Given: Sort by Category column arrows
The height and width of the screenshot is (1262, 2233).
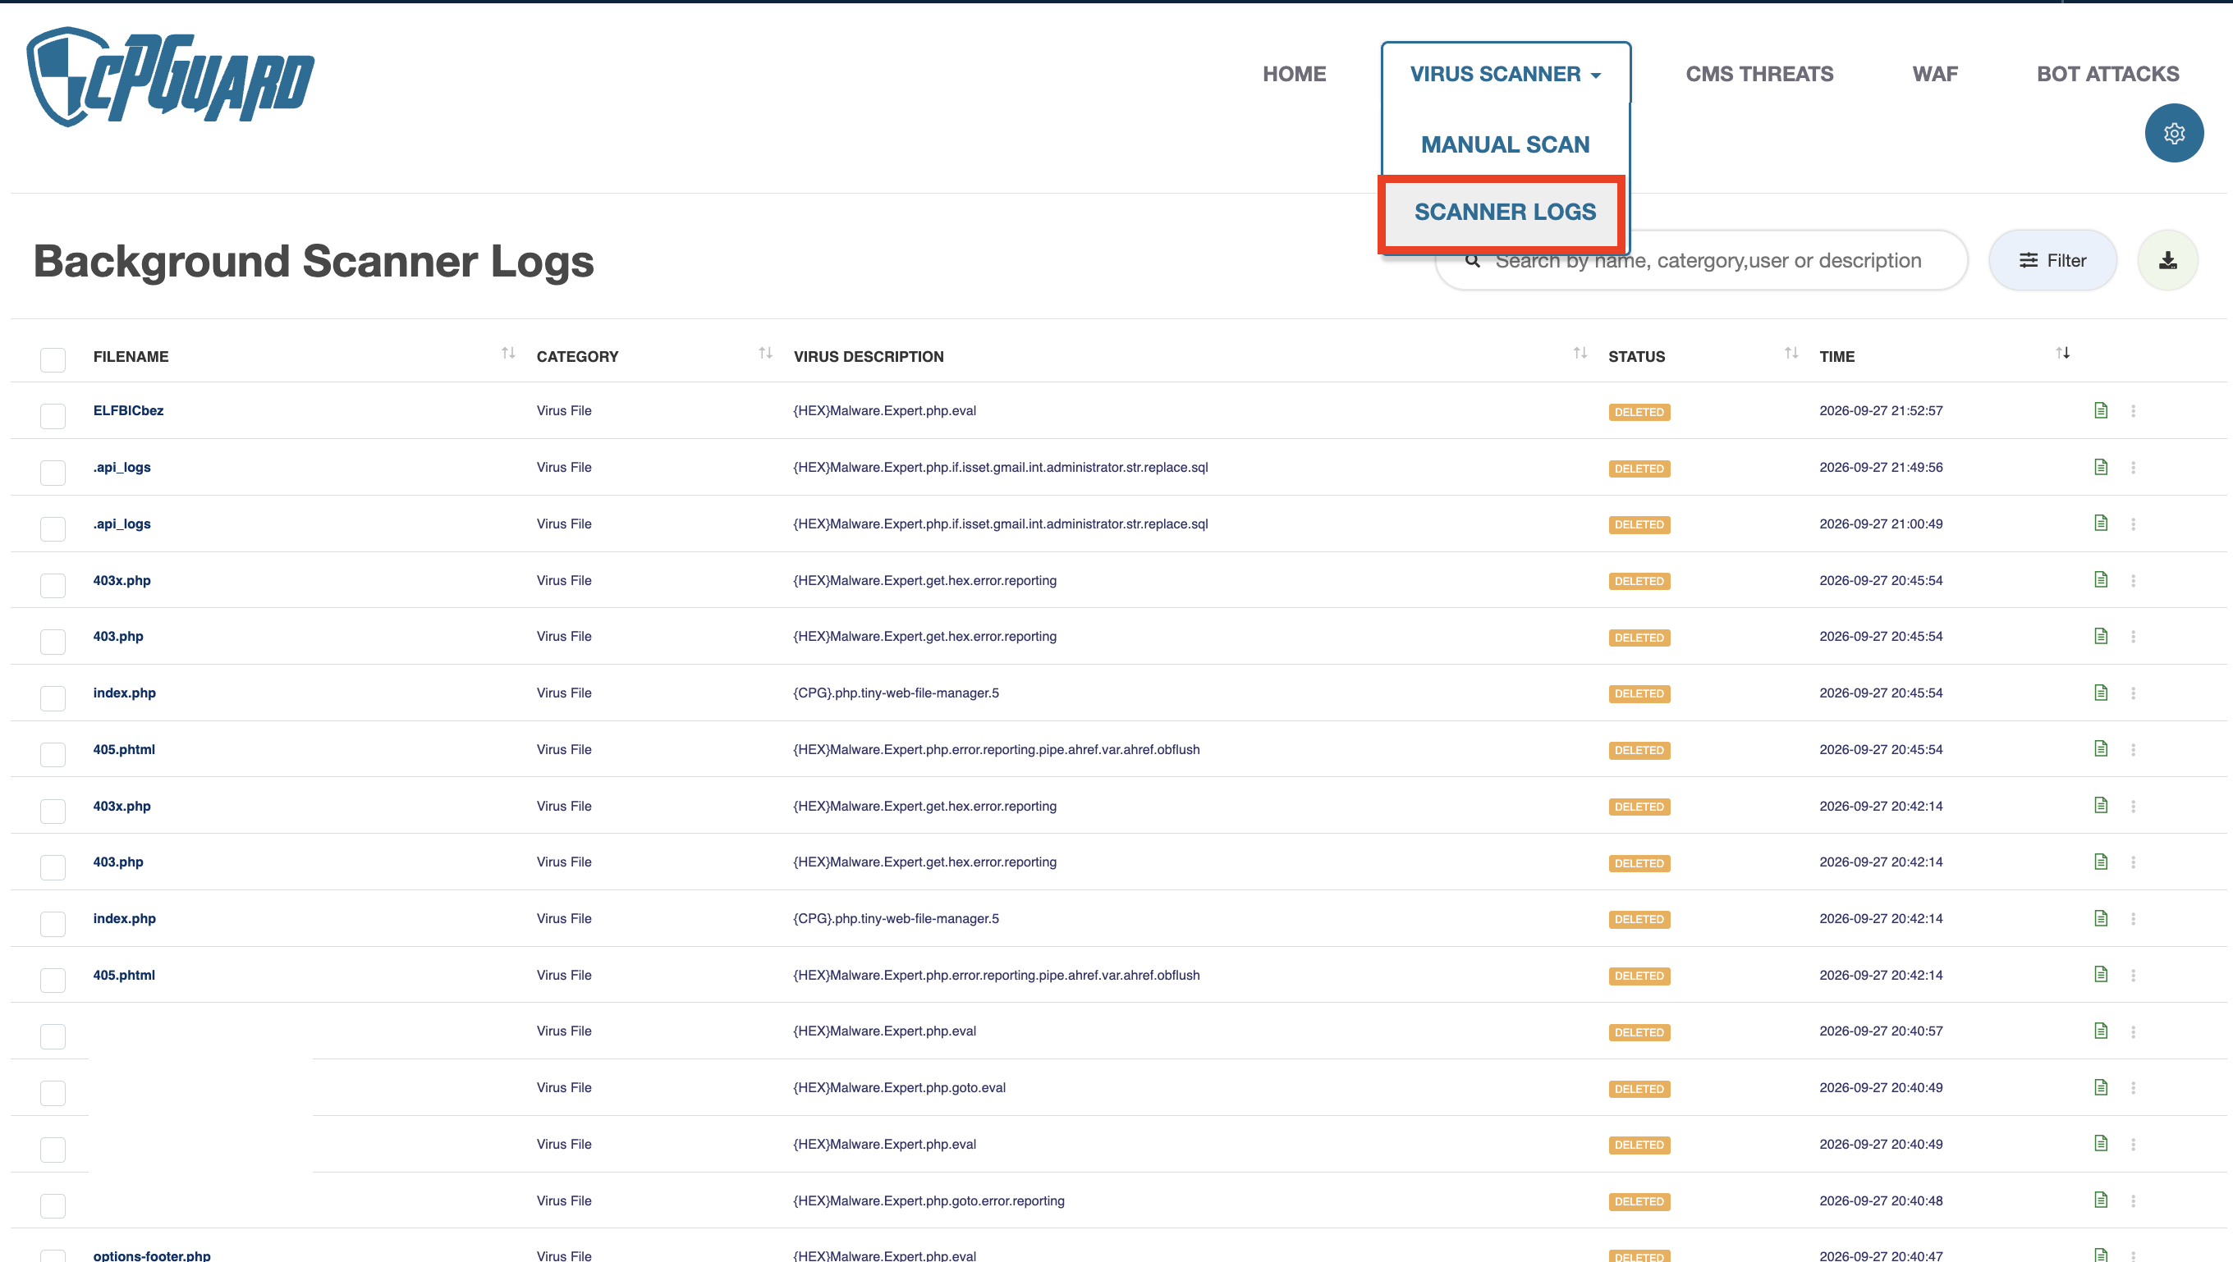Looking at the screenshot, I should pos(765,353).
